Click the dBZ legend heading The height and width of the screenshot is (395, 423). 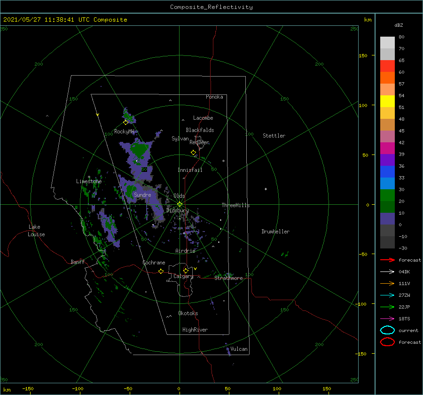coord(399,25)
